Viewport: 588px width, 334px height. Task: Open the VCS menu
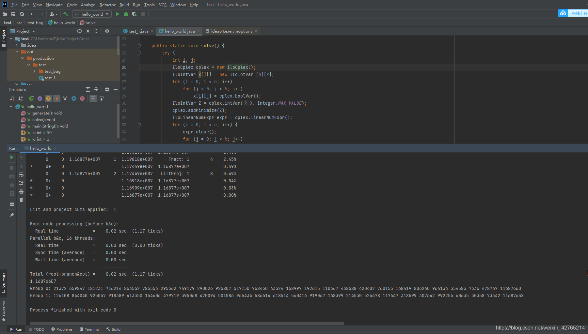coord(163,5)
